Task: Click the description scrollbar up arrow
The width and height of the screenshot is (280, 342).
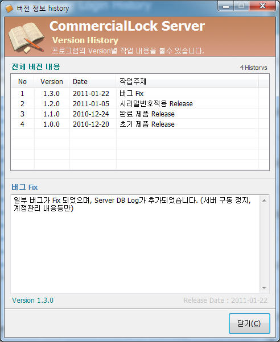Action: (264, 201)
